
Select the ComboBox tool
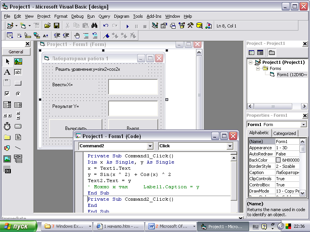(7, 104)
